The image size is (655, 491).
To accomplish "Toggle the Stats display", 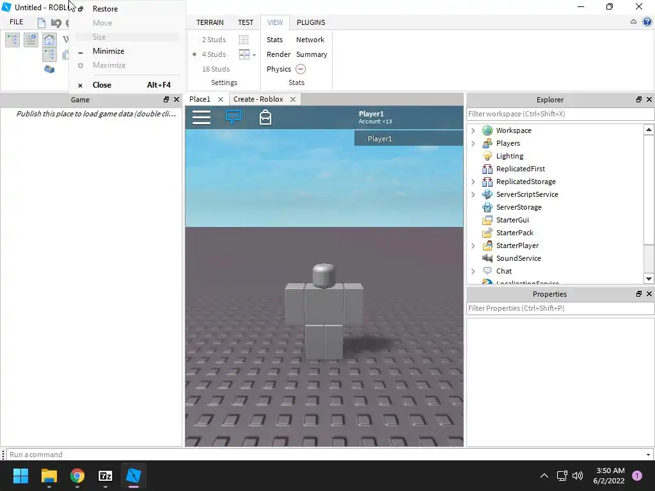I will tap(274, 40).
